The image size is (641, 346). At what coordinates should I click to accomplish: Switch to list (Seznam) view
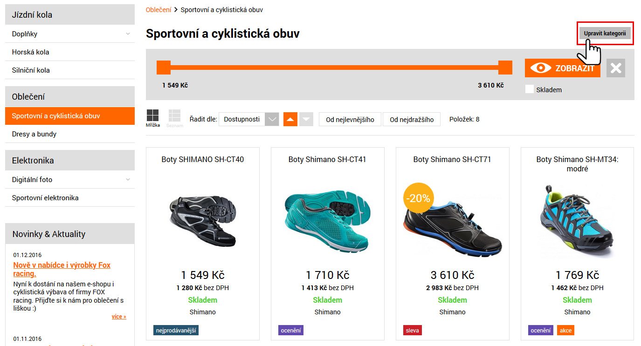click(174, 115)
